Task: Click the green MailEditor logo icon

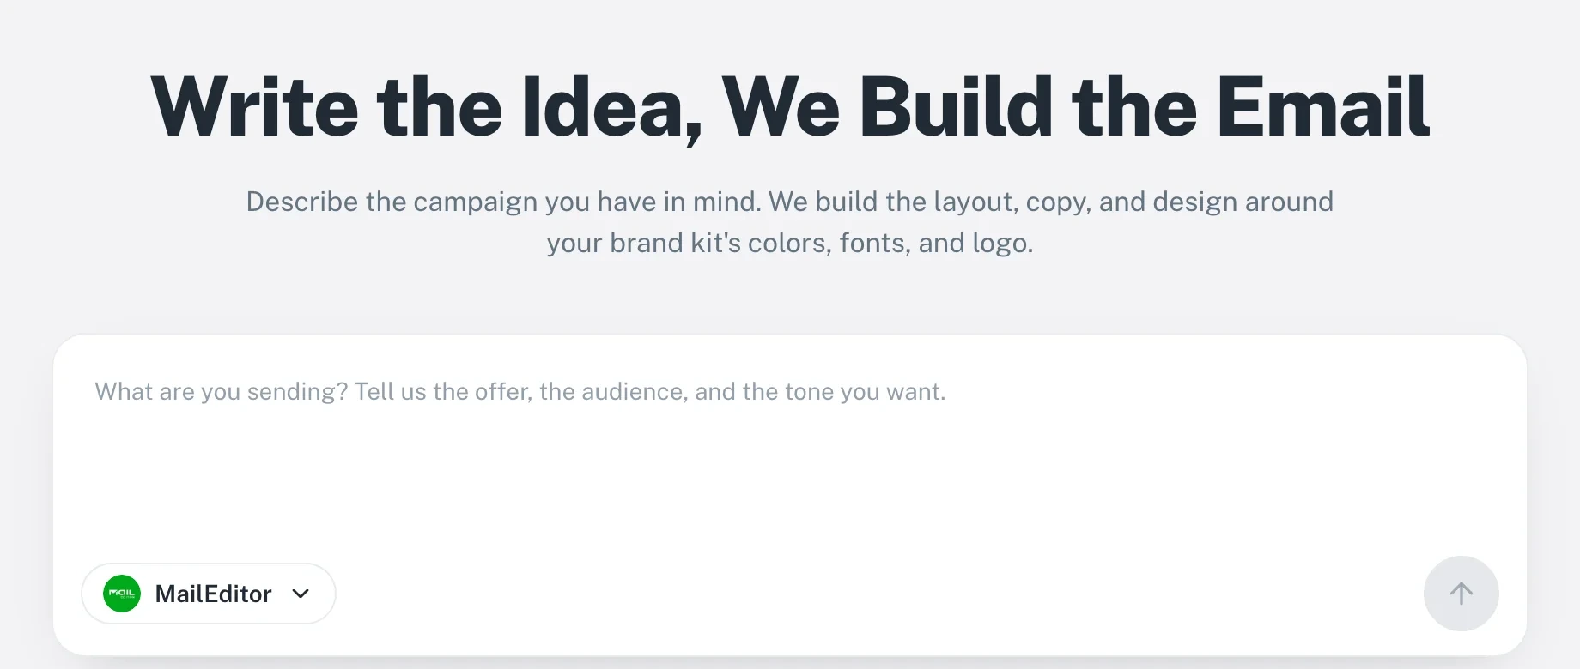Action: pos(122,594)
